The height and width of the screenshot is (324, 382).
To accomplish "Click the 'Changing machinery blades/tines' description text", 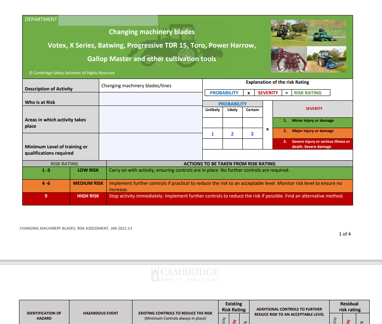I will pyautogui.click(x=136, y=86).
